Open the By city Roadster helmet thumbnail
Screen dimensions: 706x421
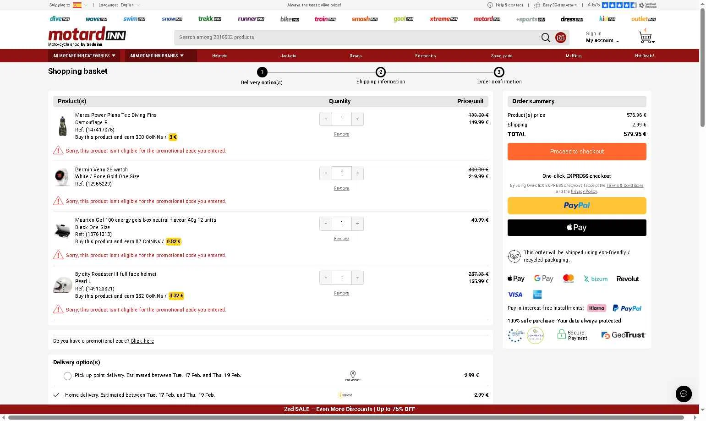[62, 285]
